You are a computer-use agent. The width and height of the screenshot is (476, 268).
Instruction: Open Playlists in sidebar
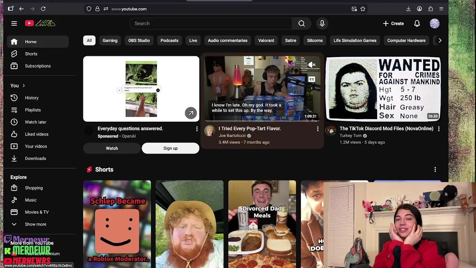click(x=38, y=110)
